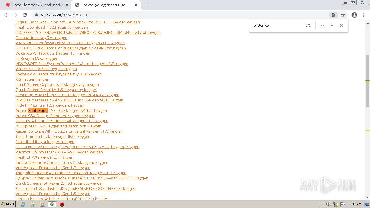Viewport: 370px width, 208px height.
Task: Open the Chrome three-dot menu
Action: (x=364, y=15)
